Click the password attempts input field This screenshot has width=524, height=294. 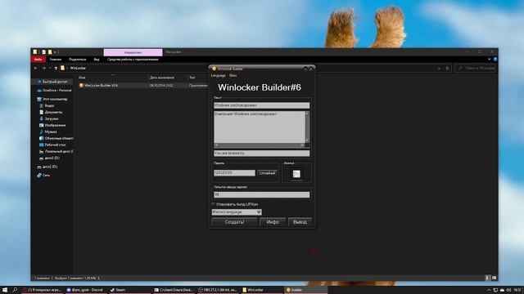pyautogui.click(x=262, y=194)
